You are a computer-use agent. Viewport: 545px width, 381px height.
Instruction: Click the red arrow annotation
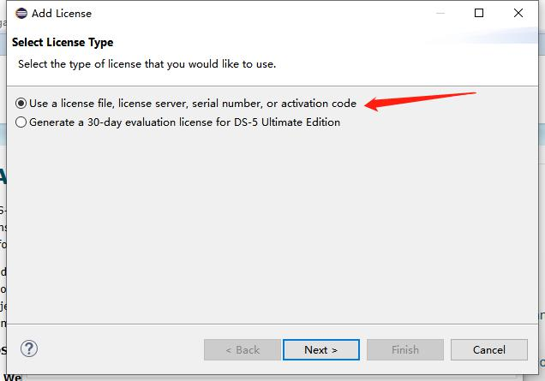click(x=419, y=99)
